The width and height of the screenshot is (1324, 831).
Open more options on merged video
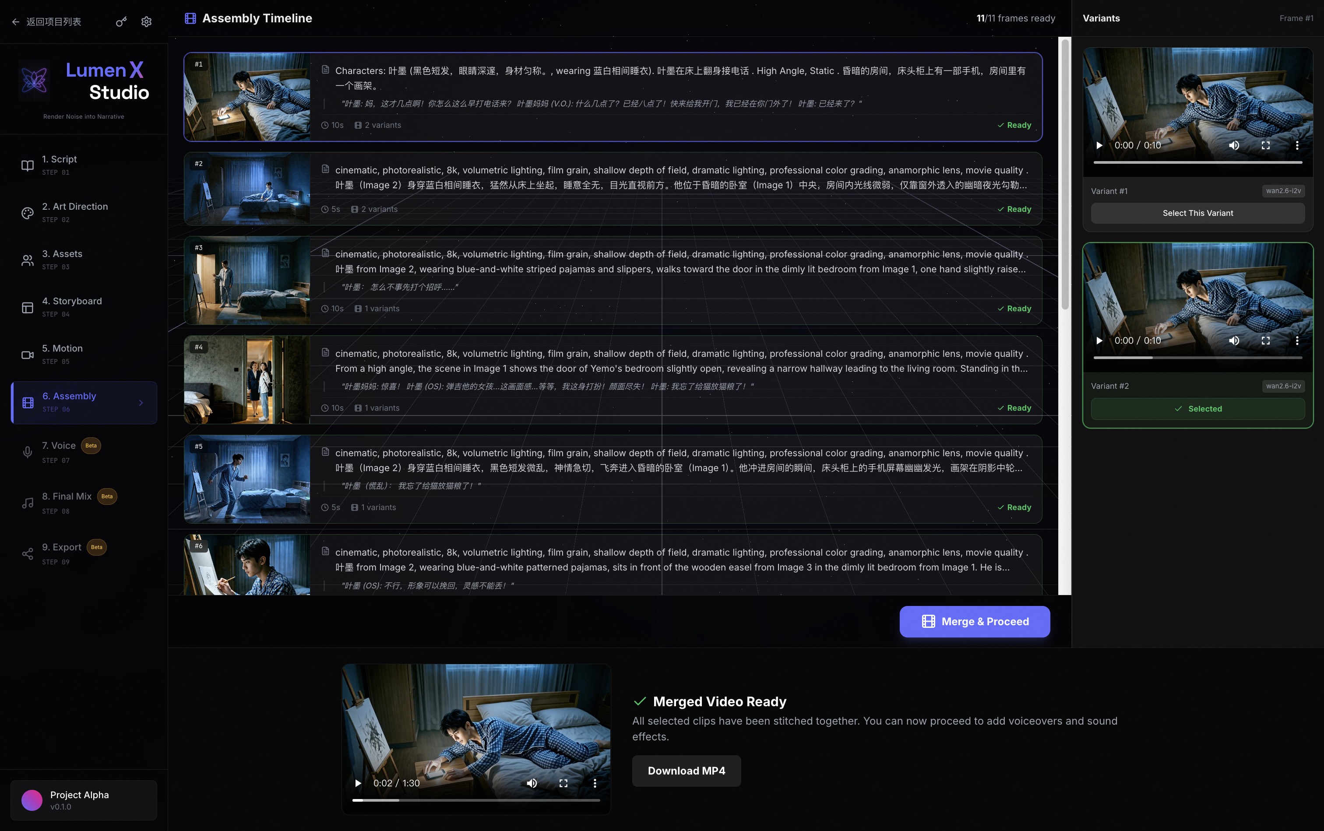(x=595, y=783)
